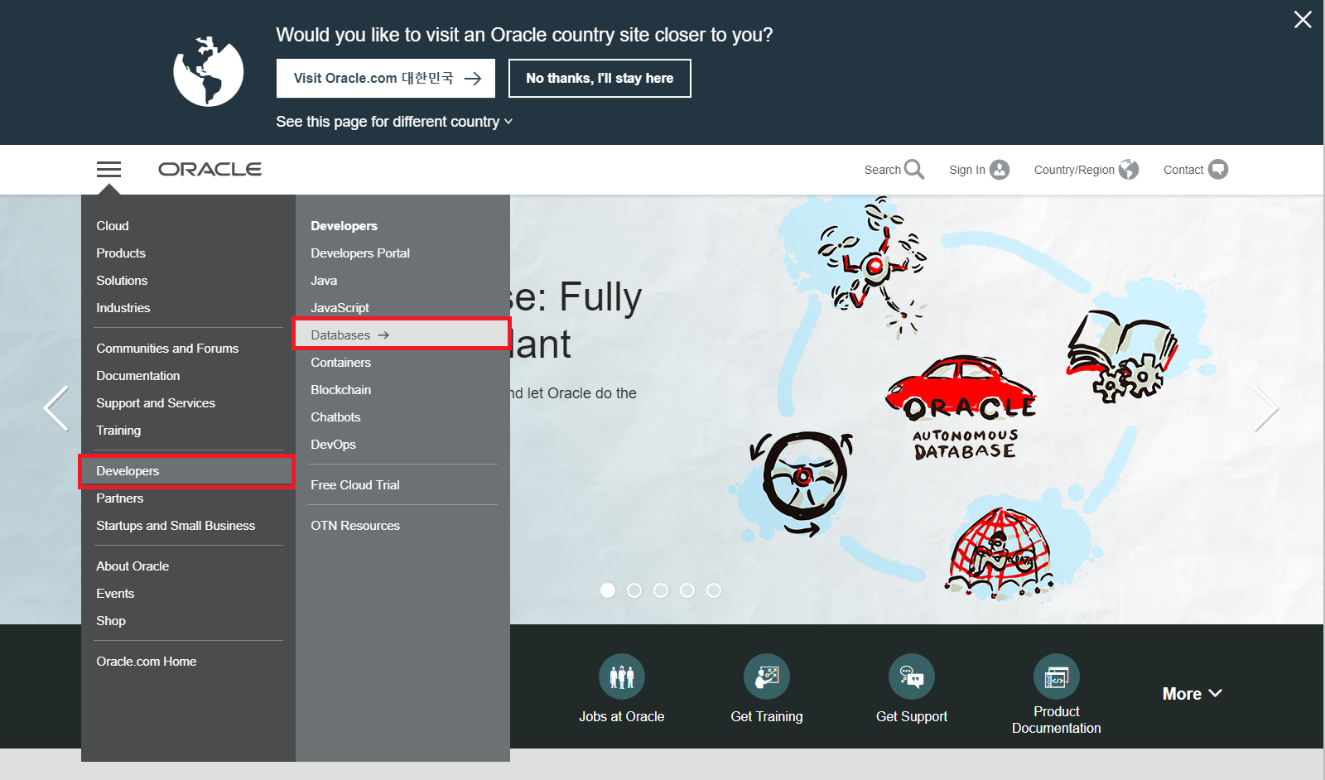Screen dimensions: 1325x780
Task: Go to Oracle.com Home link
Action: [x=147, y=661]
